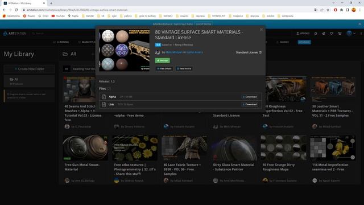Click the View Details button

[x=164, y=68]
